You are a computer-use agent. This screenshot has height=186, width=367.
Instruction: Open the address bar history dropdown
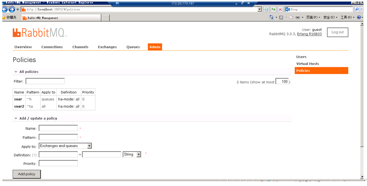pos(259,9)
